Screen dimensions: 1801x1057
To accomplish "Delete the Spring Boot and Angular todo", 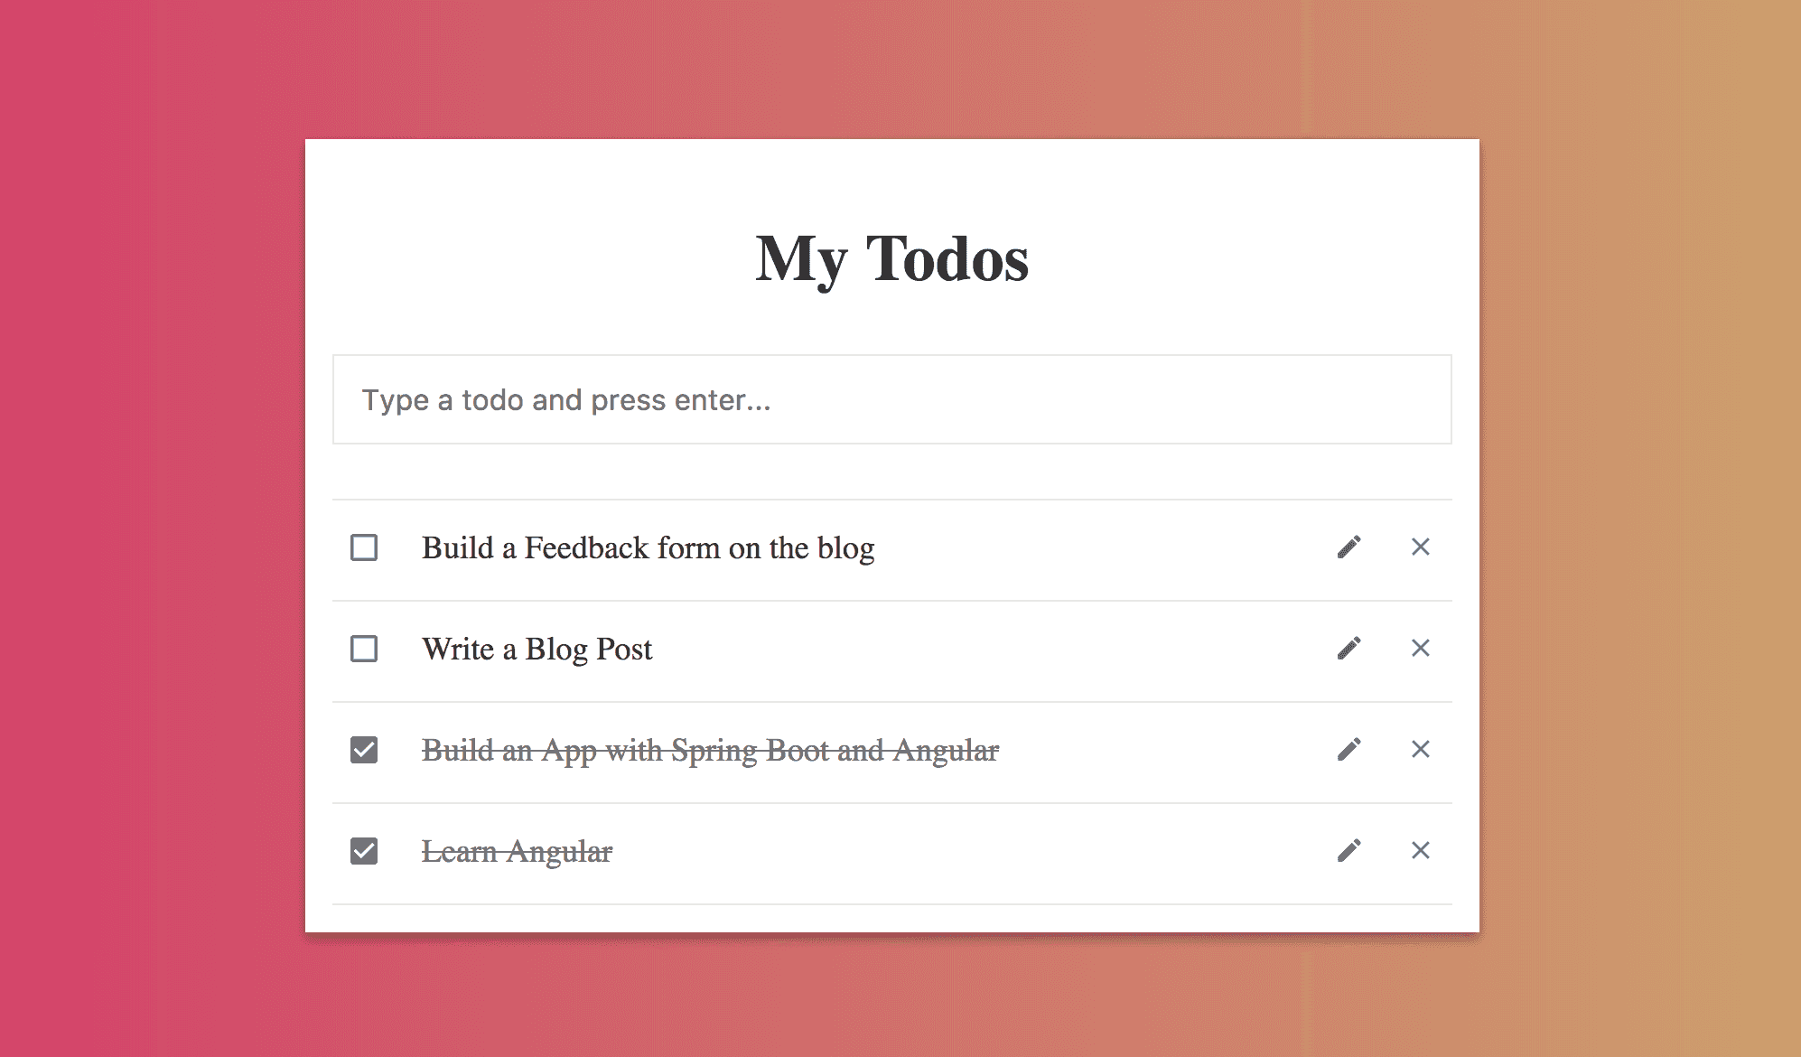I will point(1420,750).
